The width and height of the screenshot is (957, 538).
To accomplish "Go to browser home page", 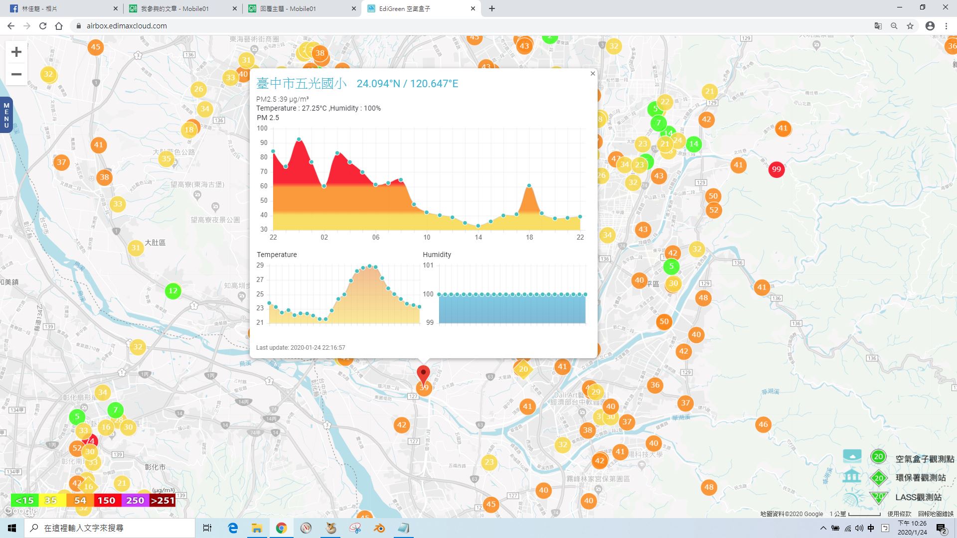I will pyautogui.click(x=59, y=26).
